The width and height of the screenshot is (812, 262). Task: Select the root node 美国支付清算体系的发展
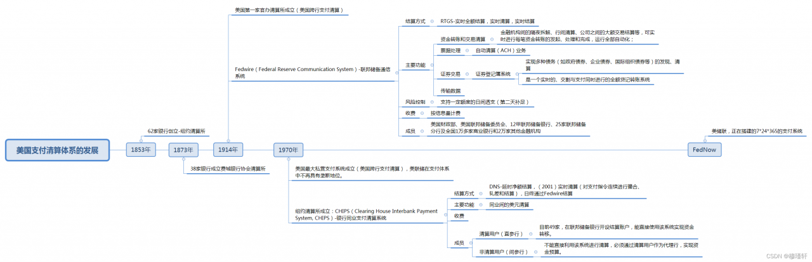click(56, 150)
